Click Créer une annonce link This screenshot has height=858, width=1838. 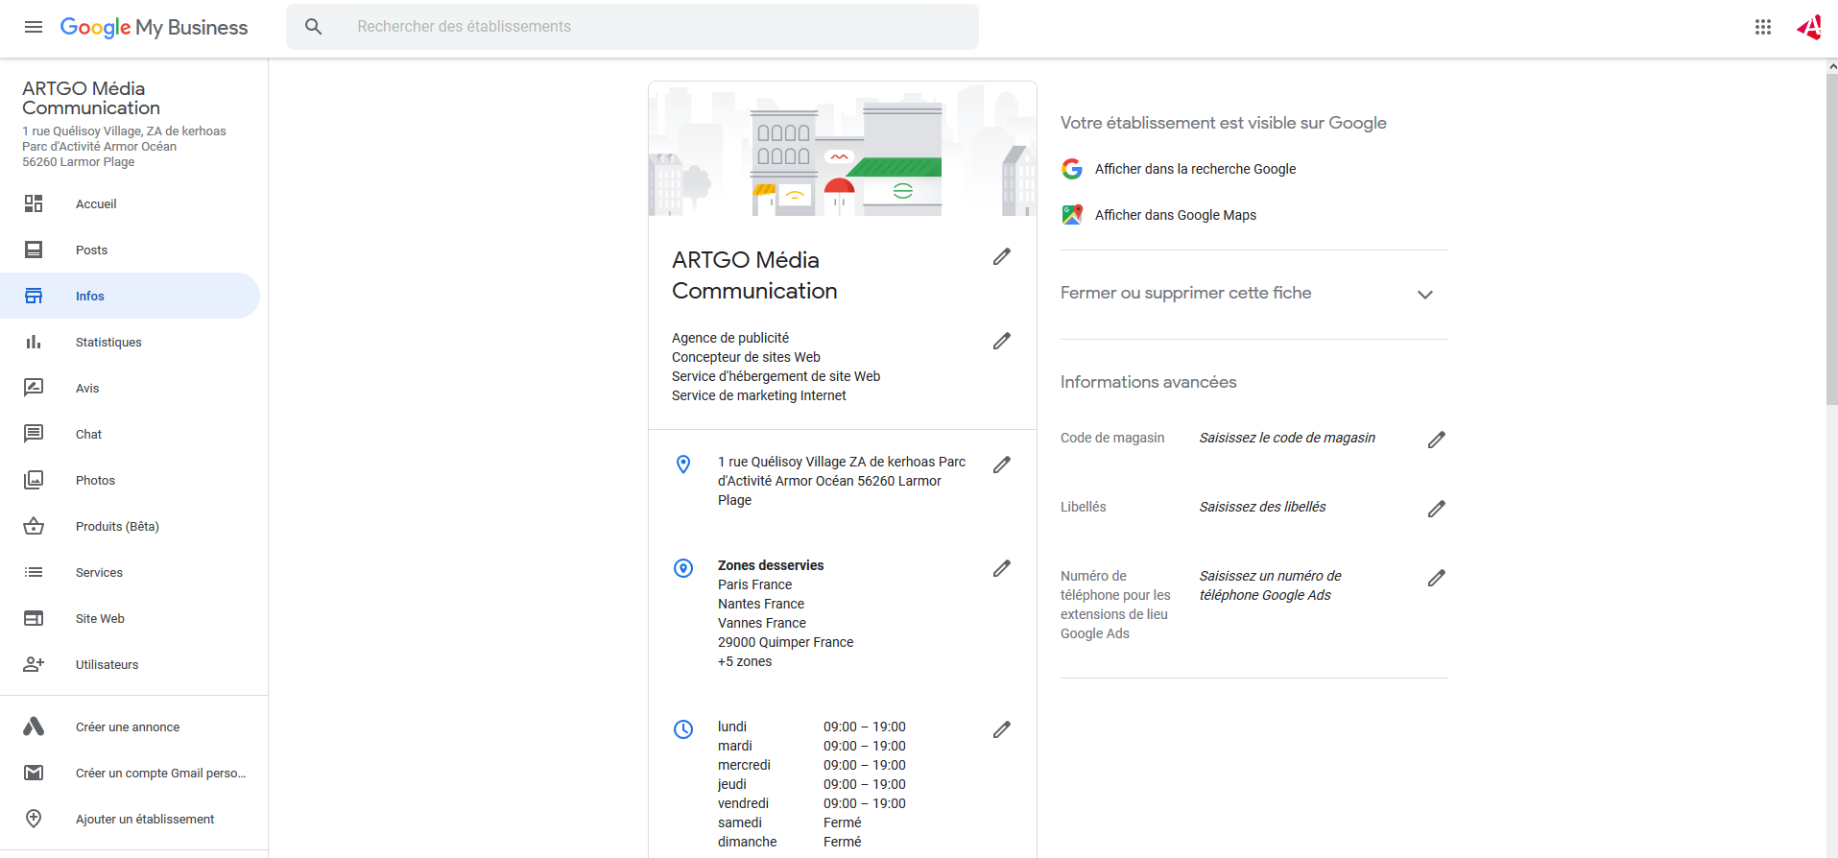click(128, 727)
